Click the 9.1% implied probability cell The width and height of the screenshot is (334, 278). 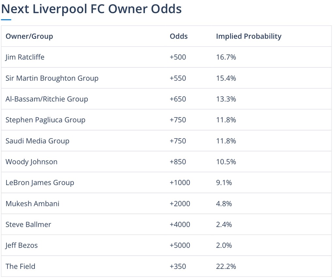click(224, 183)
